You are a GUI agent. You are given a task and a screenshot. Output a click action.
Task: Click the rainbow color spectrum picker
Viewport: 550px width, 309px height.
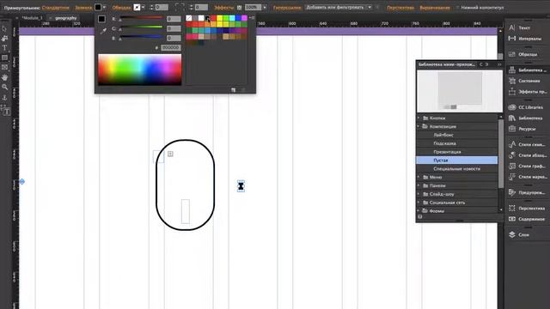[139, 70]
